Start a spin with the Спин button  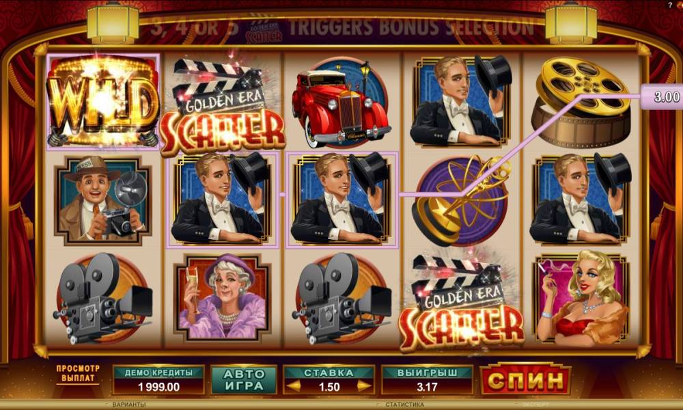525,379
